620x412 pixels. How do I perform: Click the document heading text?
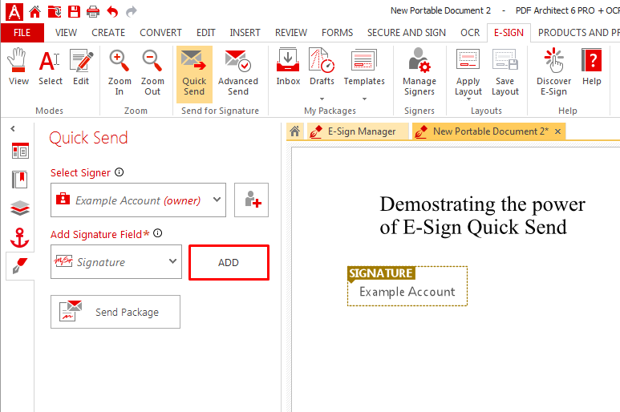[x=482, y=216]
